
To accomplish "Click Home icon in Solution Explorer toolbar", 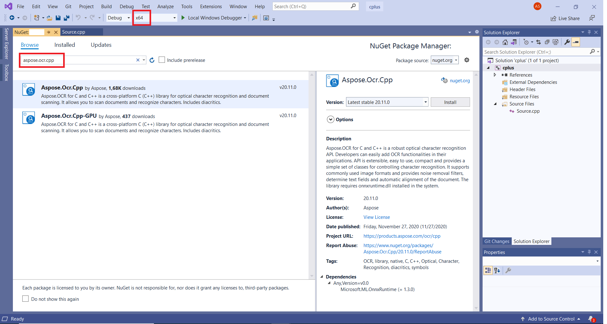I will 505,42.
